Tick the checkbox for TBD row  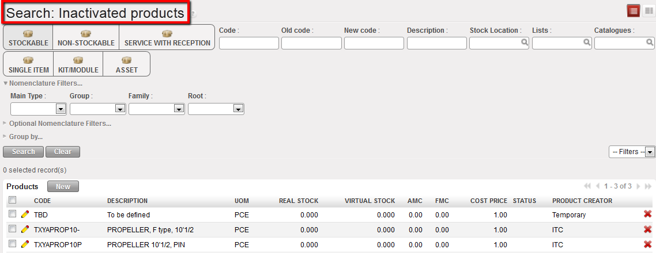point(13,214)
